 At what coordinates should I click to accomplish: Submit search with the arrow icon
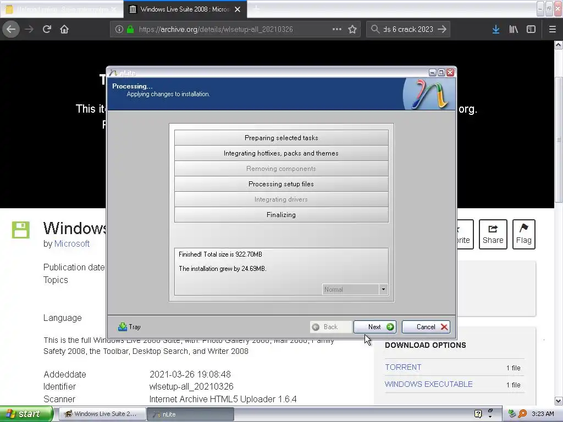tap(442, 29)
